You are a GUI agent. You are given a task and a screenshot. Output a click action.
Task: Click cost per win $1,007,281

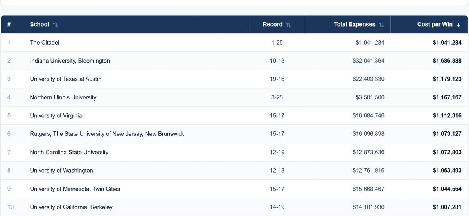447,207
